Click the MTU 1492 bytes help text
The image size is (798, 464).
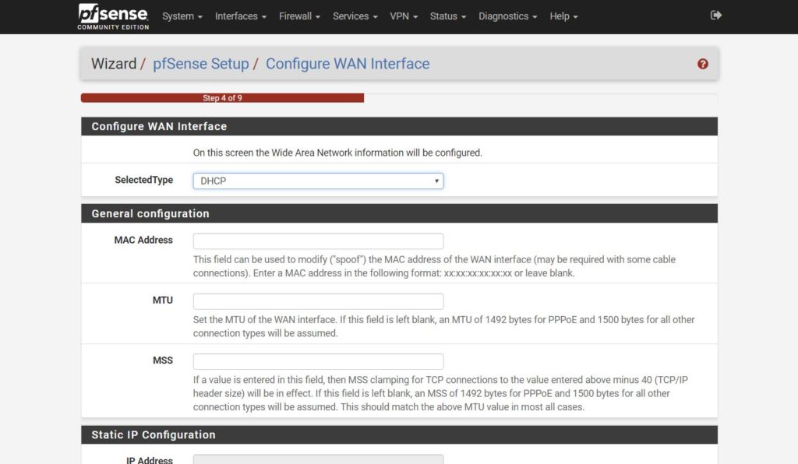pyautogui.click(x=443, y=326)
